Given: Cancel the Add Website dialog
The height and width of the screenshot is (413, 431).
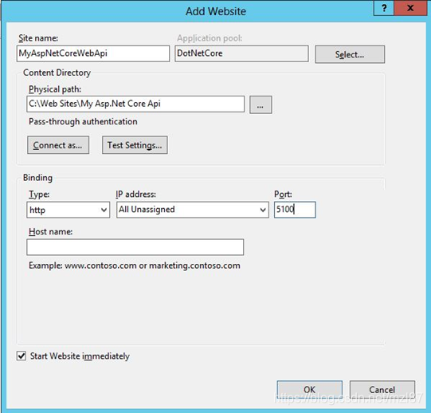Looking at the screenshot, I should [382, 390].
